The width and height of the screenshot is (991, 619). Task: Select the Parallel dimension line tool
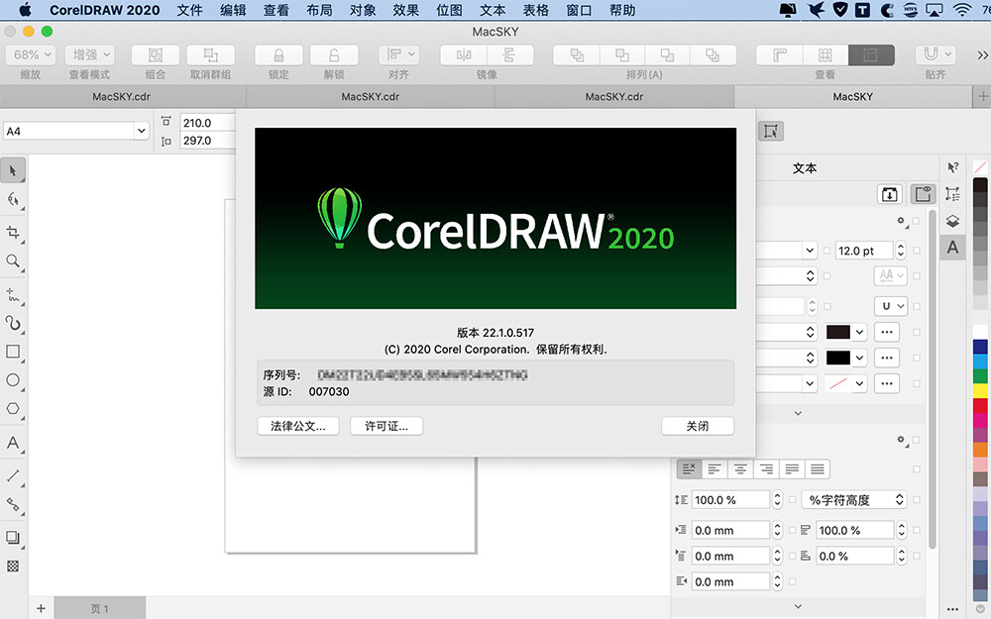click(x=13, y=475)
